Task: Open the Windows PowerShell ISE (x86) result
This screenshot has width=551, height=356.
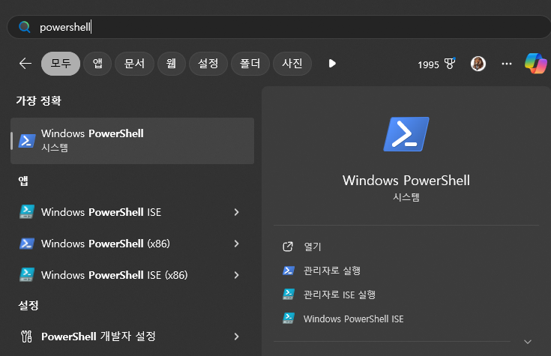Action: tap(133, 275)
